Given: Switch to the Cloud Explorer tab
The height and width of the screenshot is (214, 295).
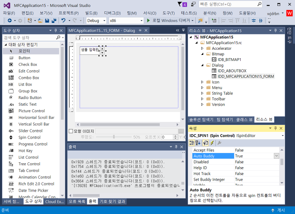Looking at the screenshot, I should tap(54, 201).
